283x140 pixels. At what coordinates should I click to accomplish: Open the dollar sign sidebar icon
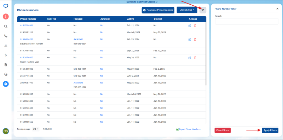click(6, 55)
